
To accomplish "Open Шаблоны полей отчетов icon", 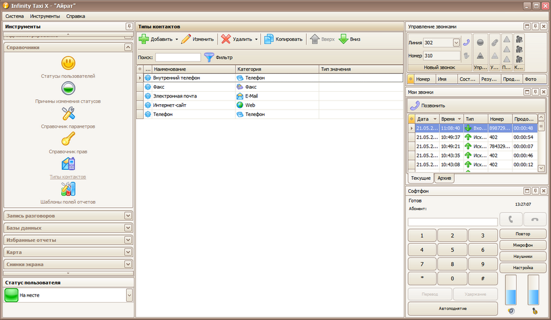I will coord(68,189).
